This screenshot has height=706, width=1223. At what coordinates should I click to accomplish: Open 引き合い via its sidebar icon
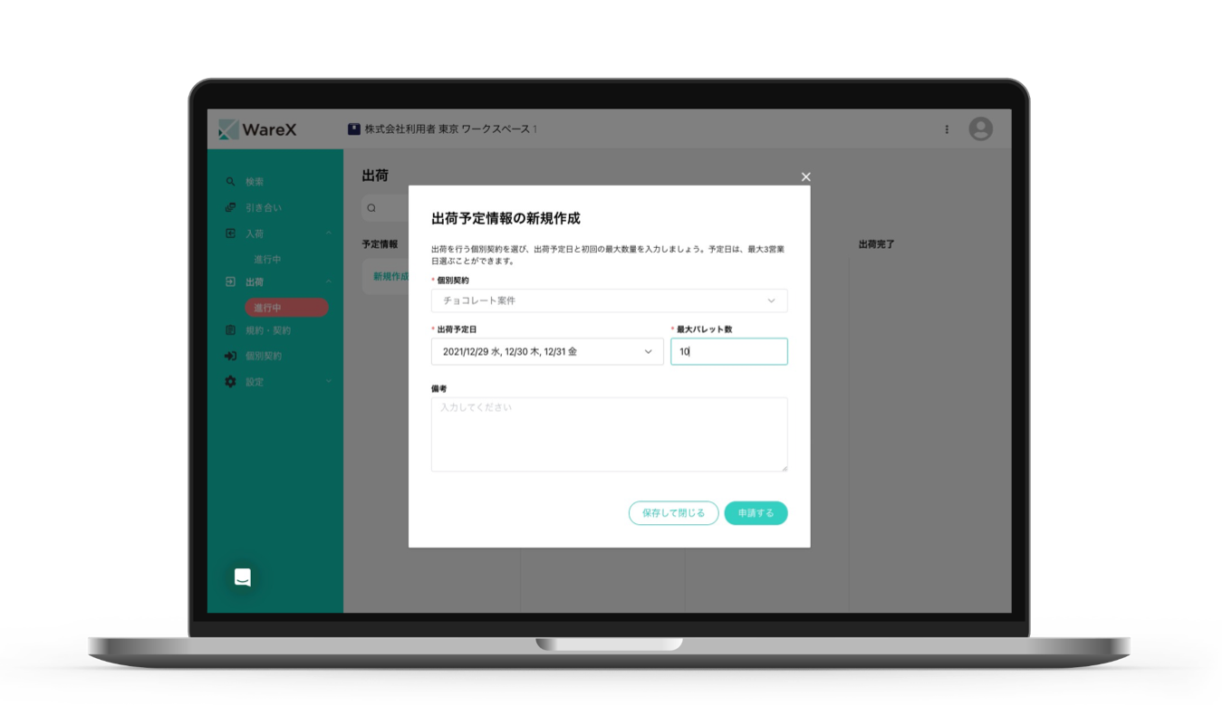230,207
